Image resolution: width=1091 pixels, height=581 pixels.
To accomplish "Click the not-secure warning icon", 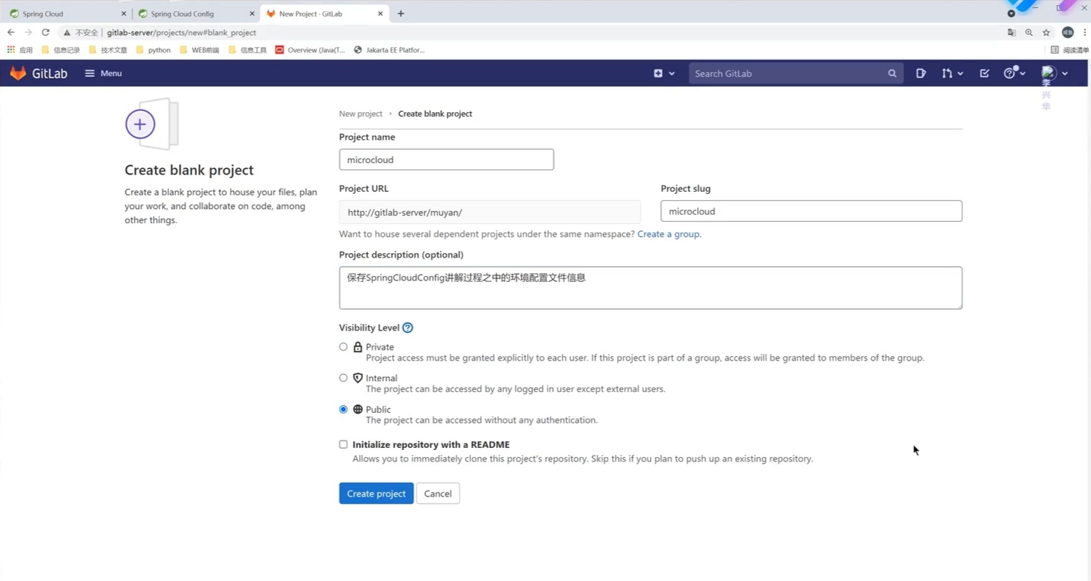I will (67, 32).
